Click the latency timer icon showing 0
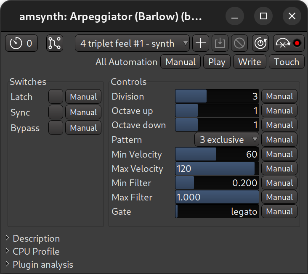Viewport: 308px width, 274px height. pos(21,43)
